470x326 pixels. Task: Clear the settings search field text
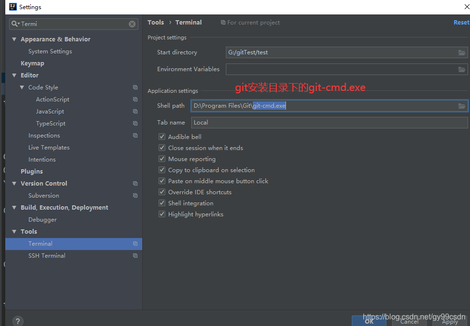(x=132, y=24)
